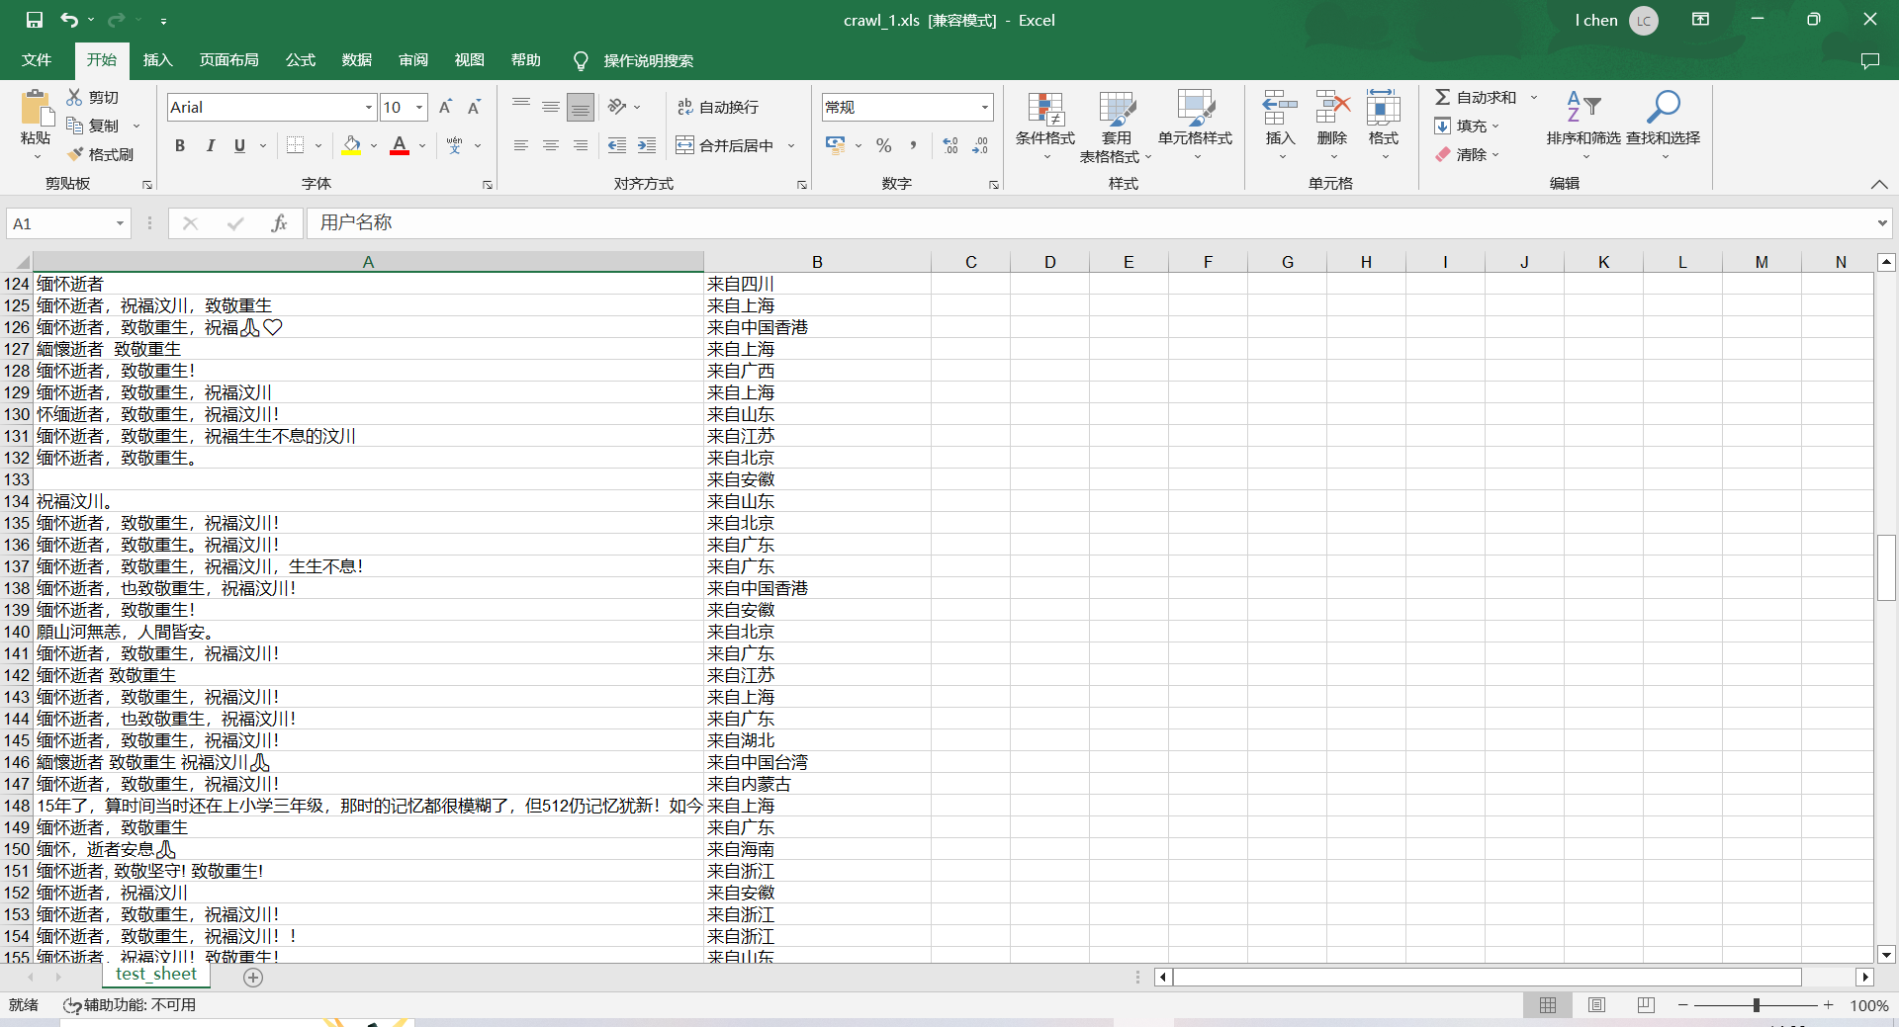1899x1027 pixels.
Task: Increase font size with larger A icon
Action: (x=445, y=107)
